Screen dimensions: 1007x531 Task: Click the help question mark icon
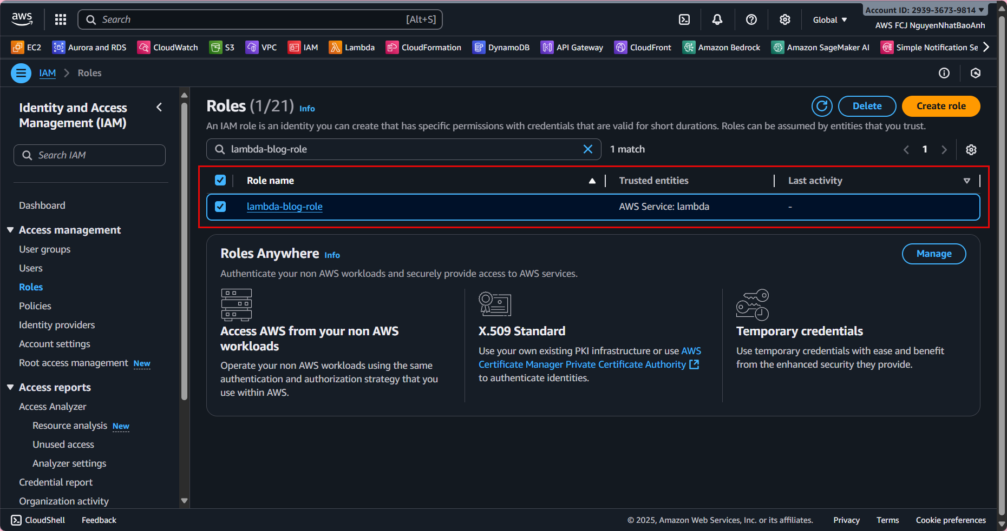751,19
